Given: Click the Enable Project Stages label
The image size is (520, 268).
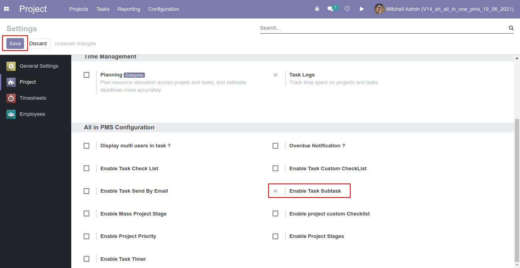Looking at the screenshot, I should [317, 236].
